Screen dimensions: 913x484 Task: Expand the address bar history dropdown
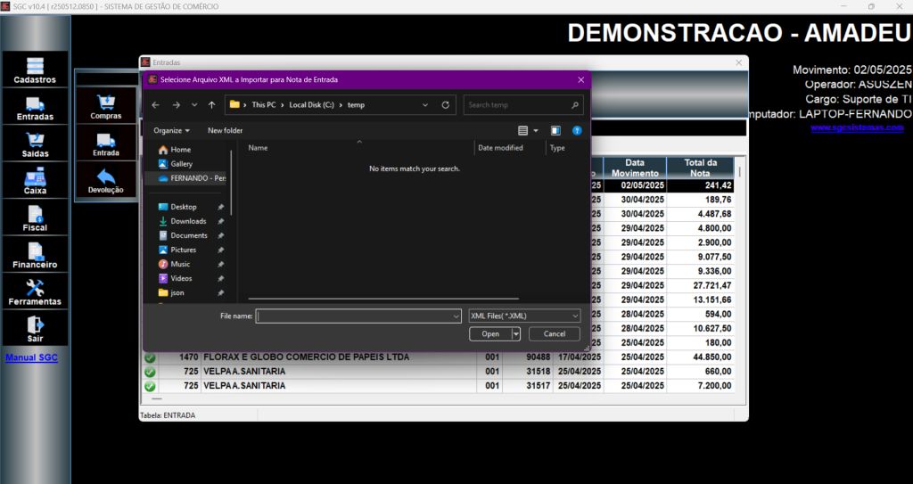(x=425, y=105)
